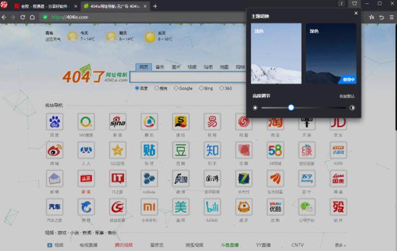
Task: Click the contrast icon at slider end
Action: [352, 107]
